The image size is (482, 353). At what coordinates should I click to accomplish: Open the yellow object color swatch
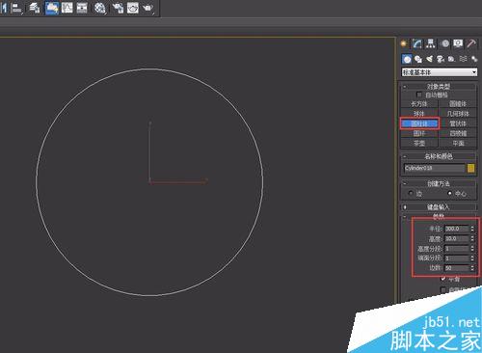[x=470, y=168]
